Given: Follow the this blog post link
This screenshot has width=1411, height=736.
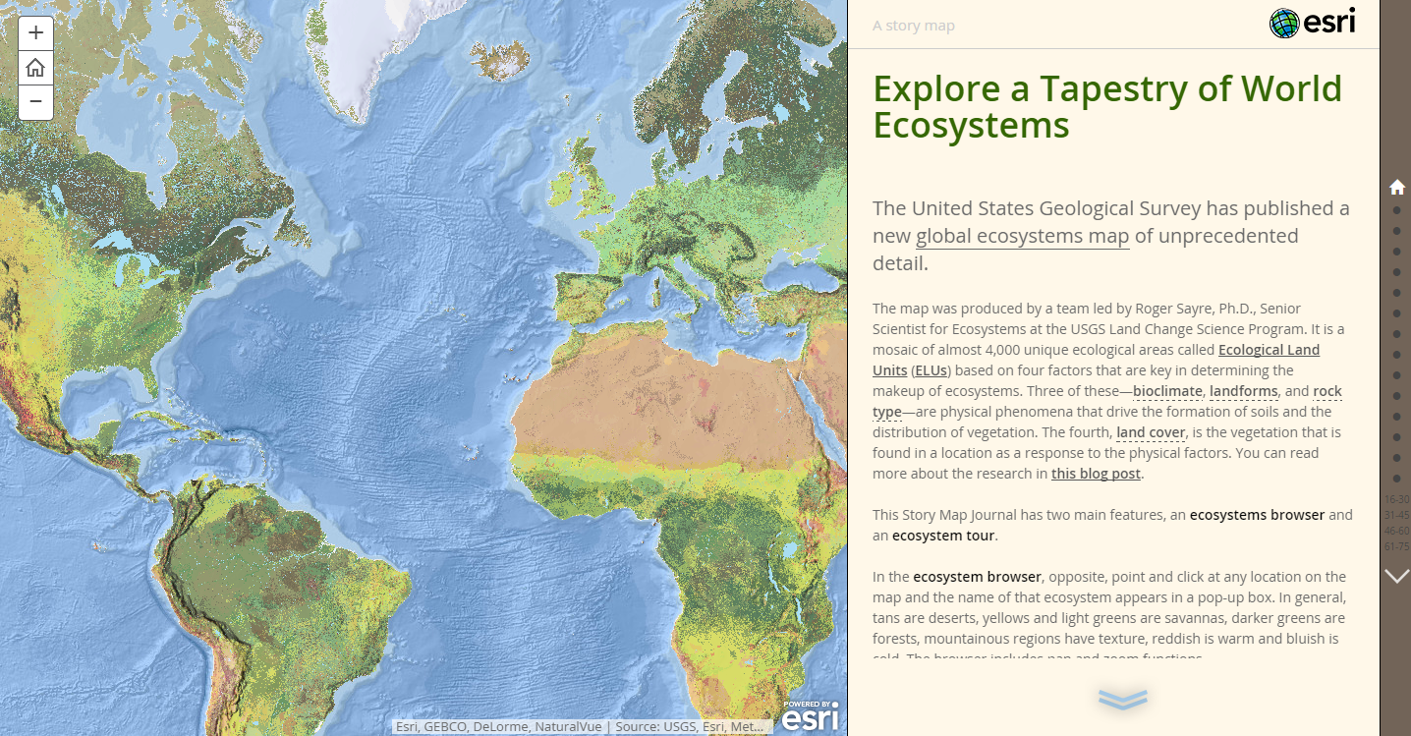Looking at the screenshot, I should pos(1095,474).
